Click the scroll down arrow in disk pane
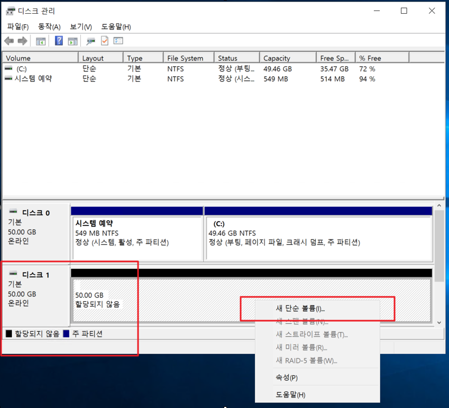Image resolution: width=449 pixels, height=408 pixels. tap(439, 323)
